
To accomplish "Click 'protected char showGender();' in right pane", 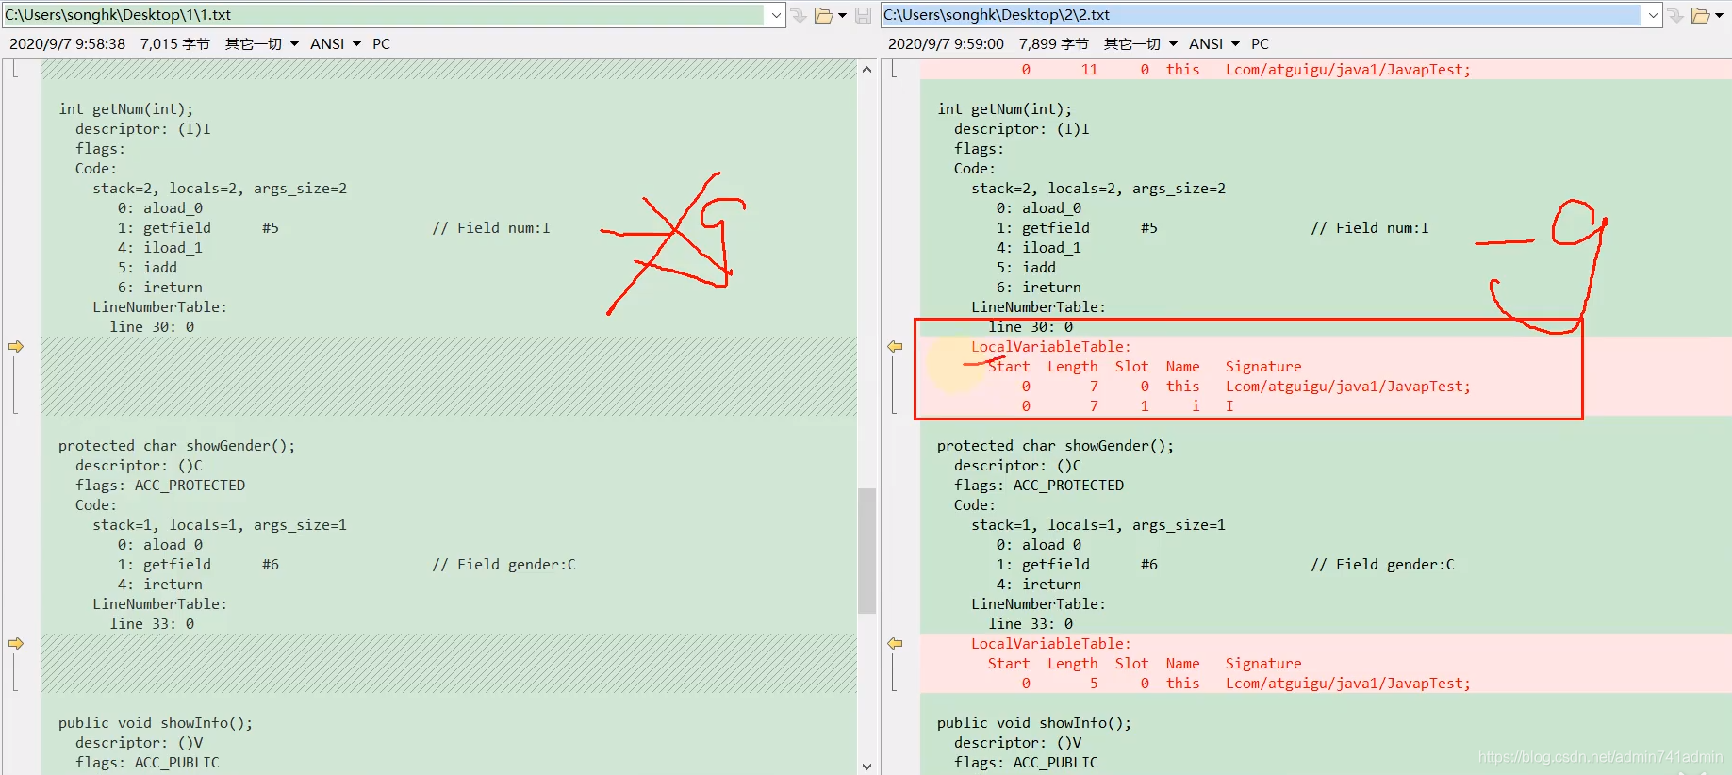I will tap(1055, 446).
